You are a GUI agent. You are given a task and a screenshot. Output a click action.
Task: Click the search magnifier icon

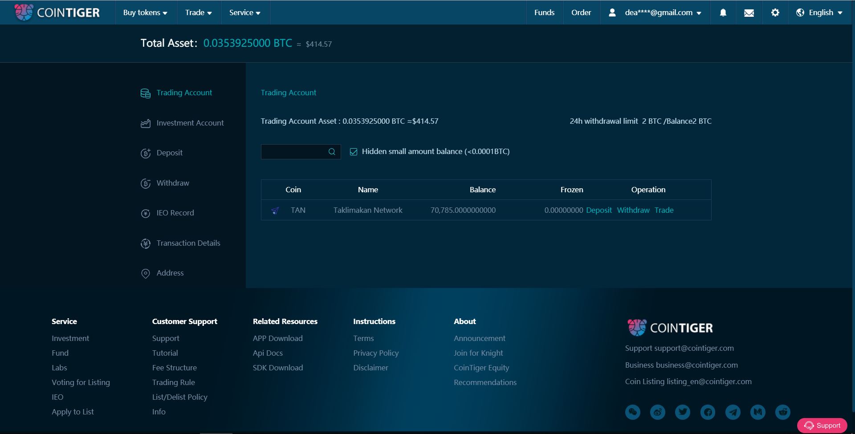pyautogui.click(x=332, y=152)
